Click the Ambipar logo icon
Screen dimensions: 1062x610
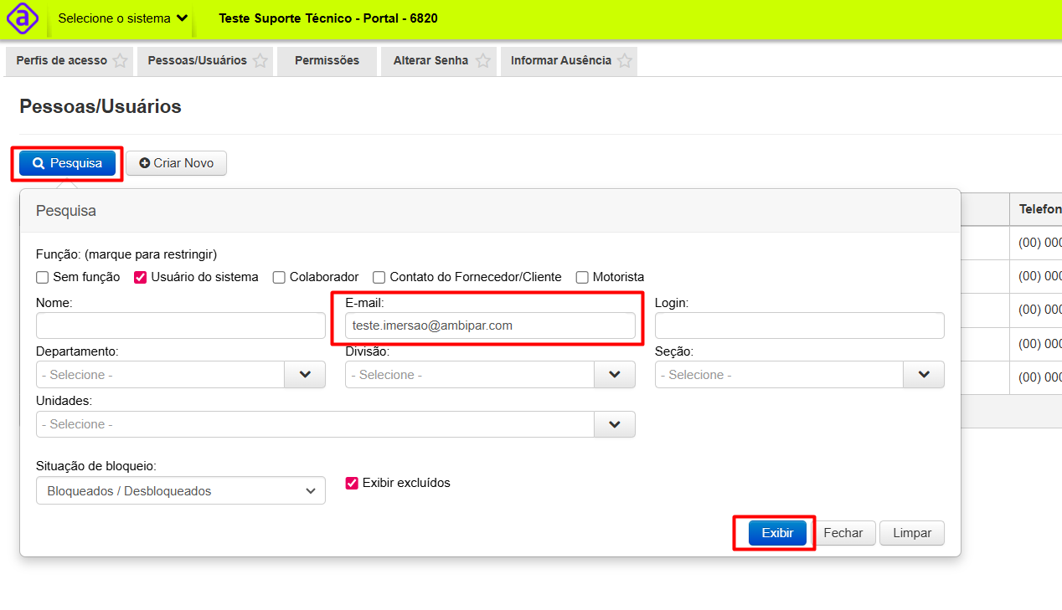click(23, 18)
